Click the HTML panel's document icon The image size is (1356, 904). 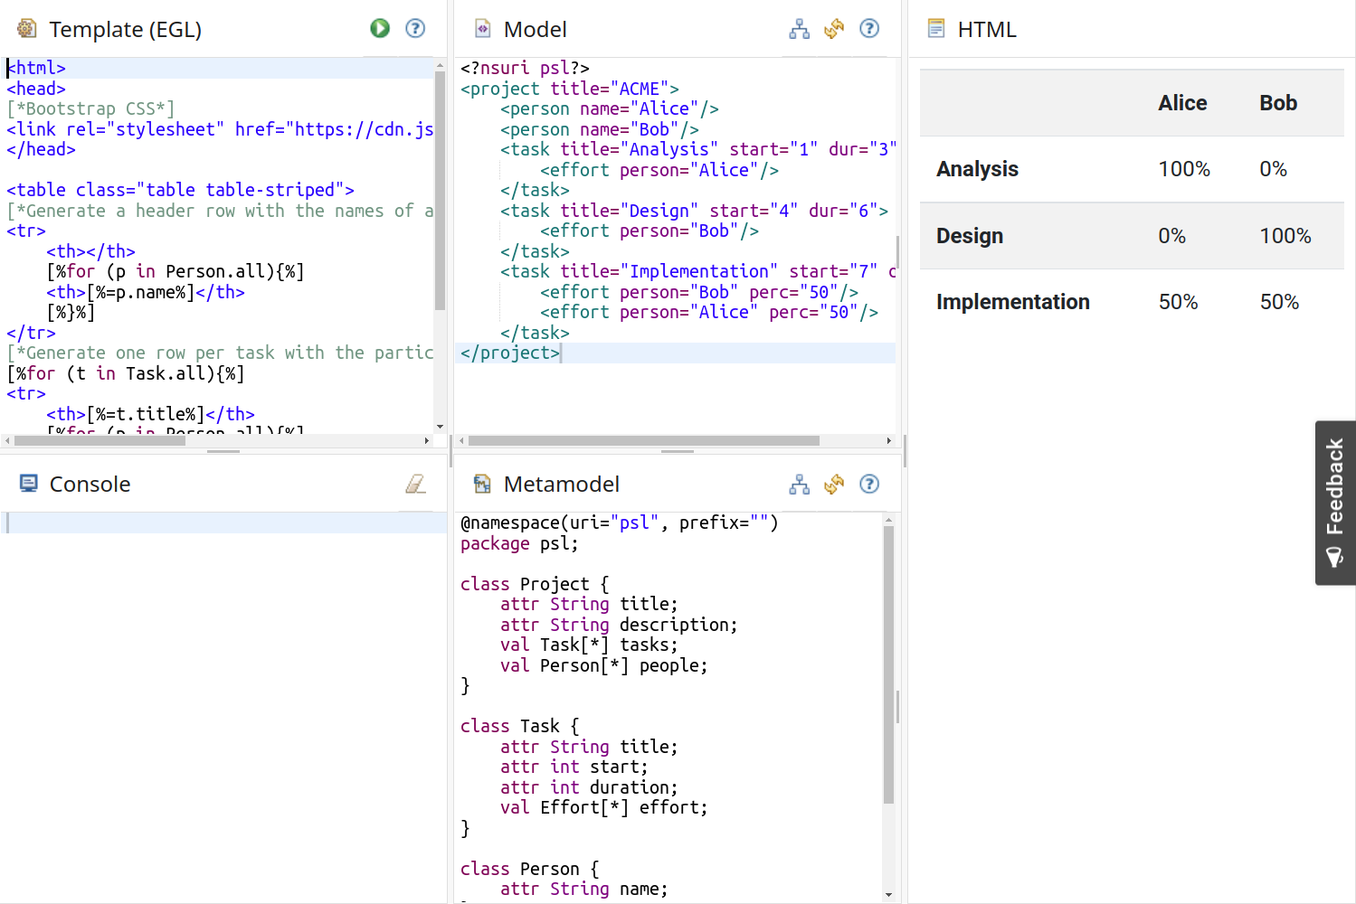click(936, 29)
